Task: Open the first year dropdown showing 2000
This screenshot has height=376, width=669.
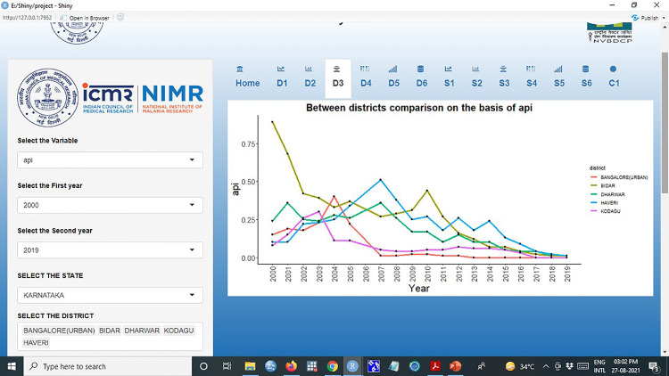Action: 110,205
